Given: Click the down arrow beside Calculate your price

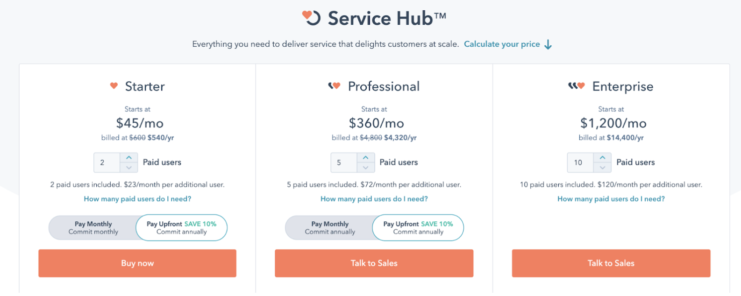Looking at the screenshot, I should click(548, 44).
